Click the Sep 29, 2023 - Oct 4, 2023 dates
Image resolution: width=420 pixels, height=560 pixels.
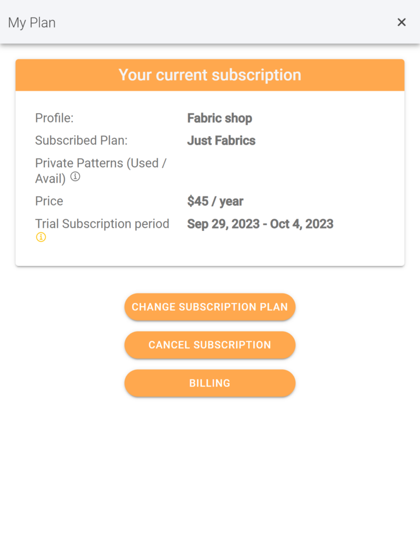pos(260,224)
